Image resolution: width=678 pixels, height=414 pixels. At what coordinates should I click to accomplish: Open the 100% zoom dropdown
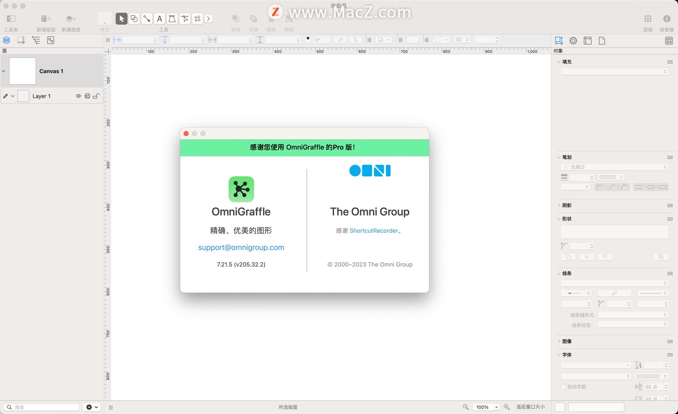[x=486, y=407]
